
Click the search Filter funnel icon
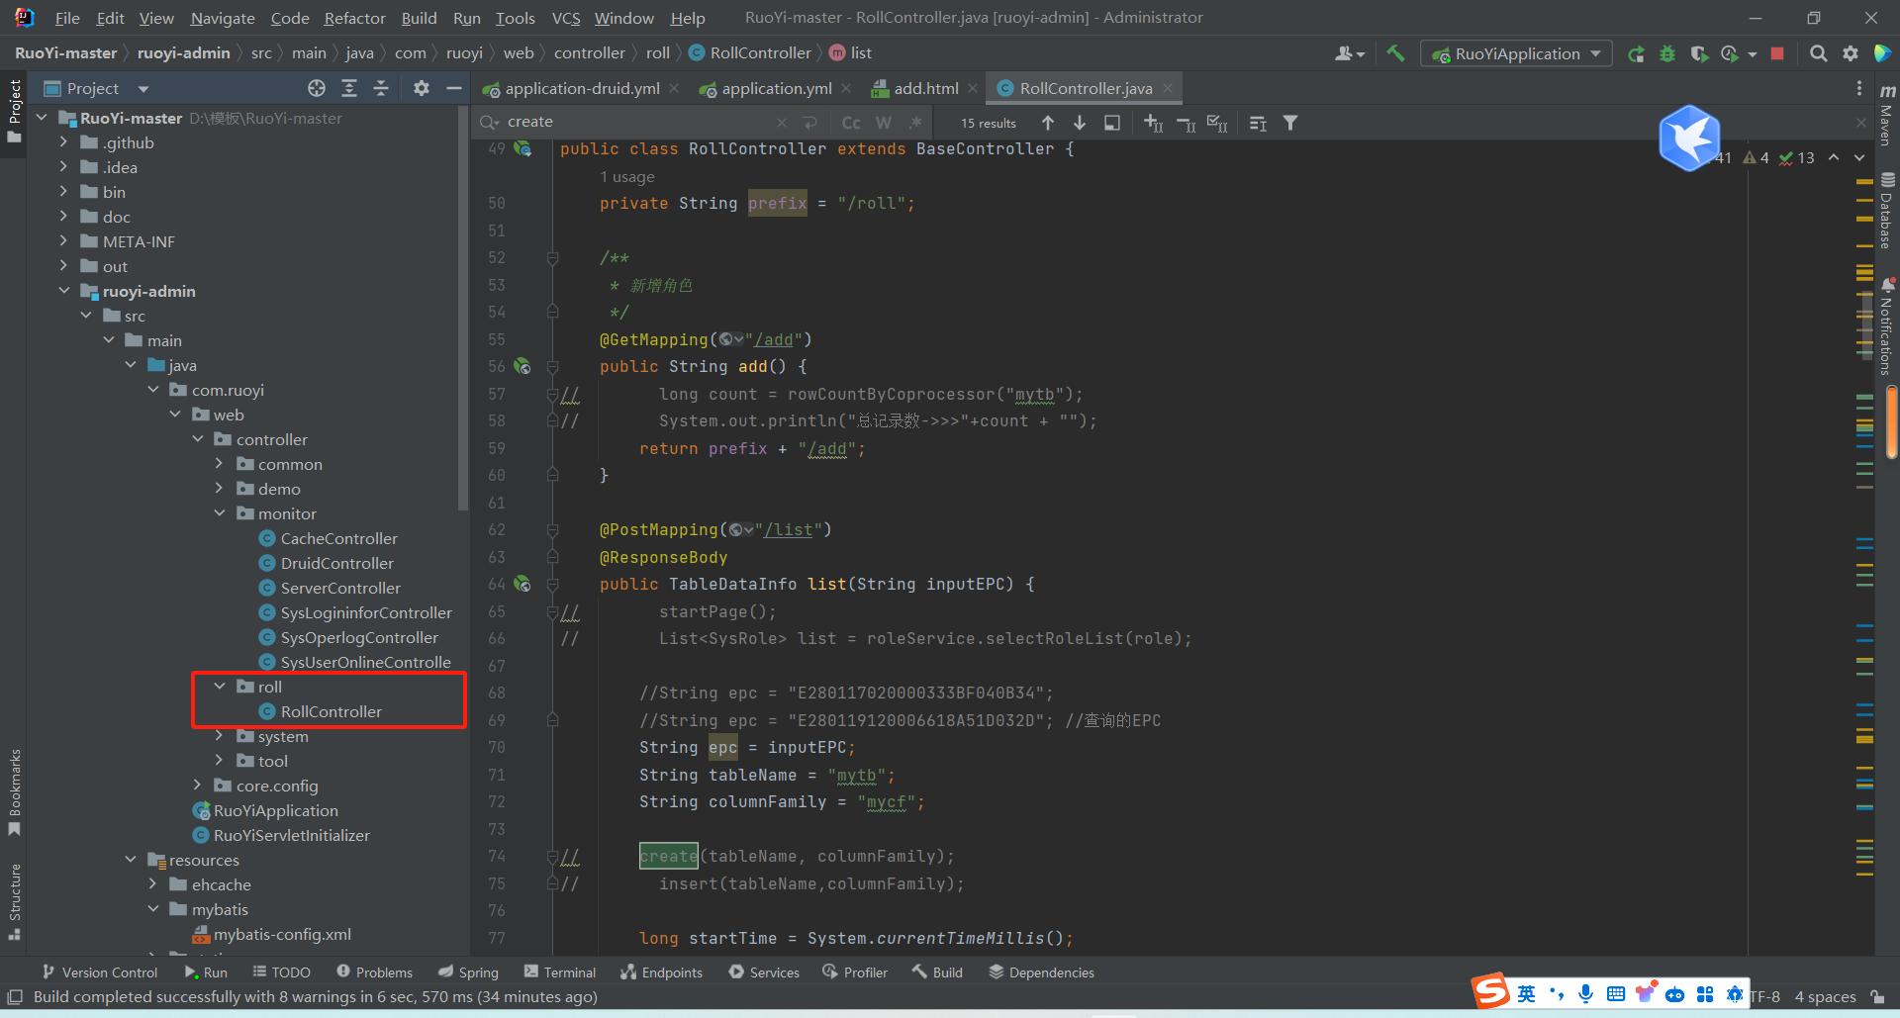pos(1290,123)
